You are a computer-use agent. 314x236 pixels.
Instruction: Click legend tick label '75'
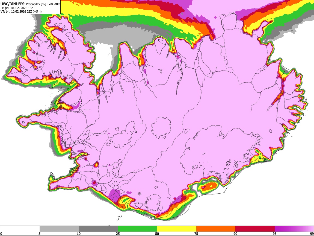(x=196, y=234)
